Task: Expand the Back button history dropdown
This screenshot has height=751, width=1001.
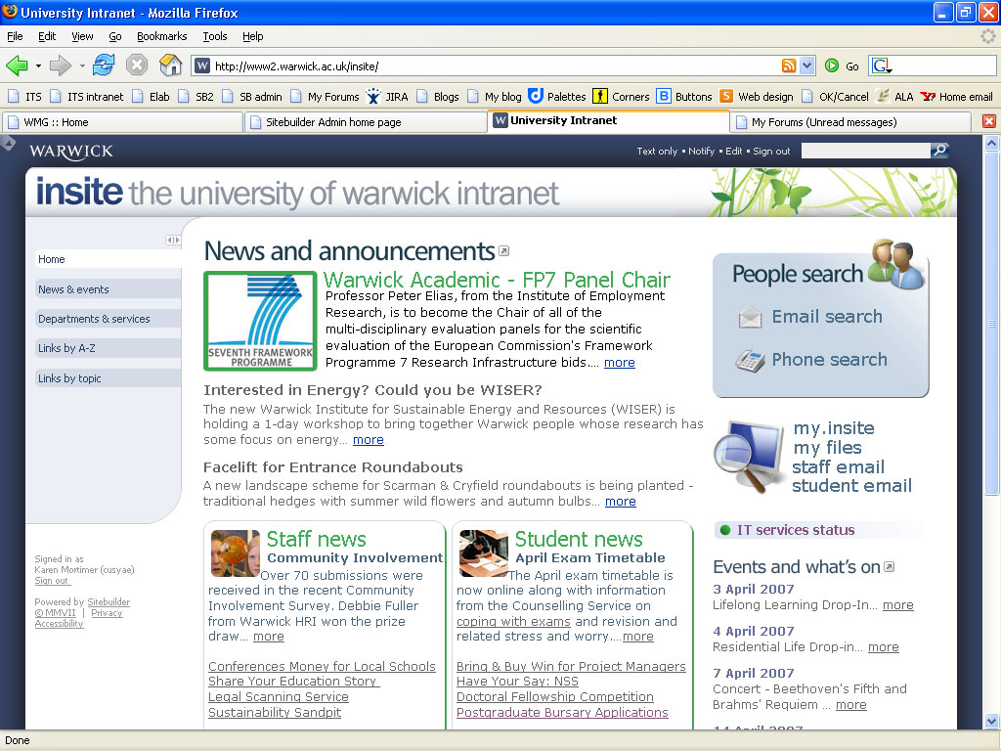Action: point(38,66)
